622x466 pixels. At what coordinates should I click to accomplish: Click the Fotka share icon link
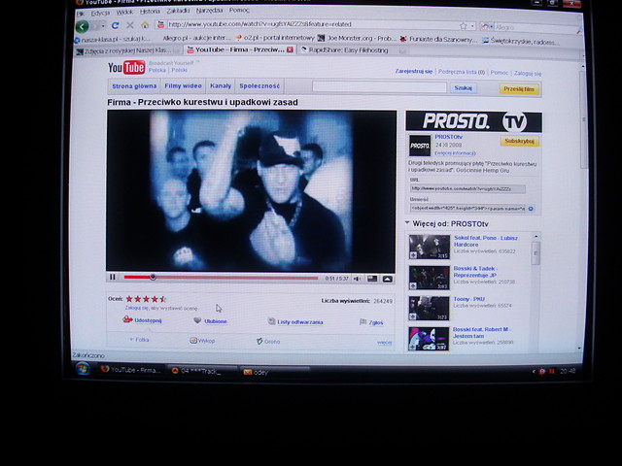click(x=139, y=340)
